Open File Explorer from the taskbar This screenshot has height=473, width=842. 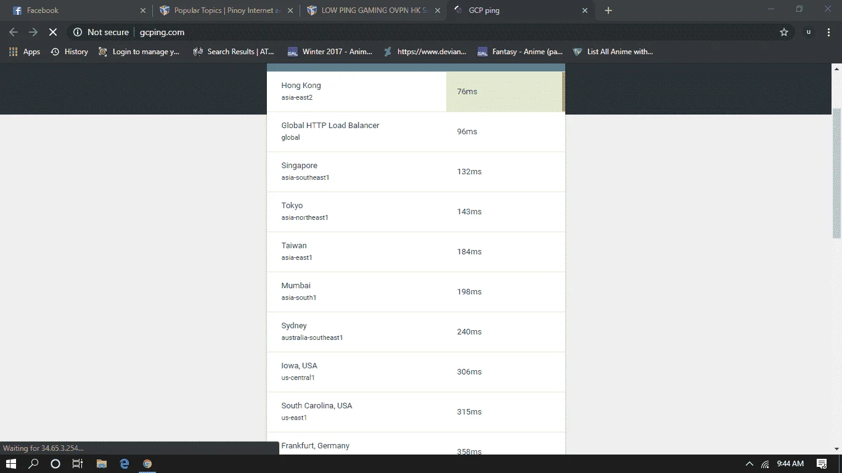[x=101, y=464]
